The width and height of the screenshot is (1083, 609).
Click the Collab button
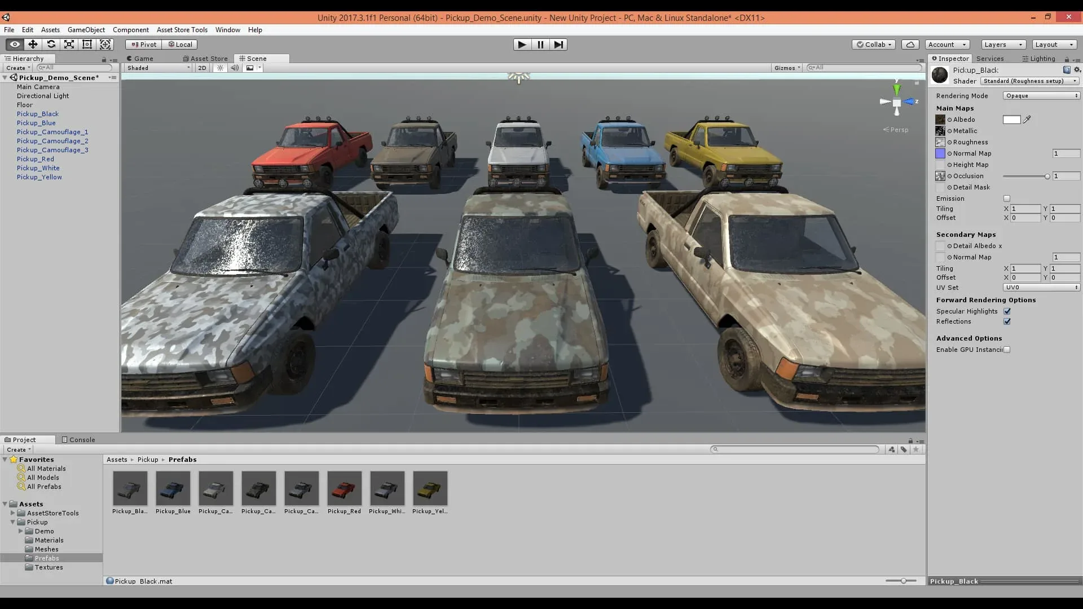click(x=873, y=44)
